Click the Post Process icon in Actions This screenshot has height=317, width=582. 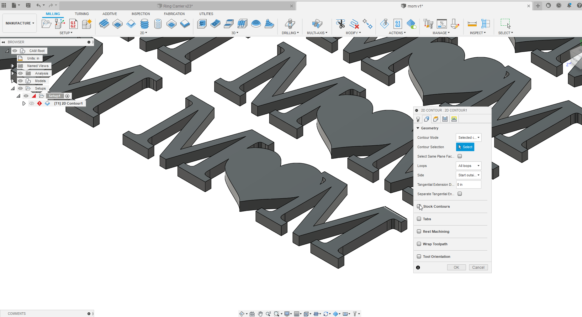click(x=398, y=24)
